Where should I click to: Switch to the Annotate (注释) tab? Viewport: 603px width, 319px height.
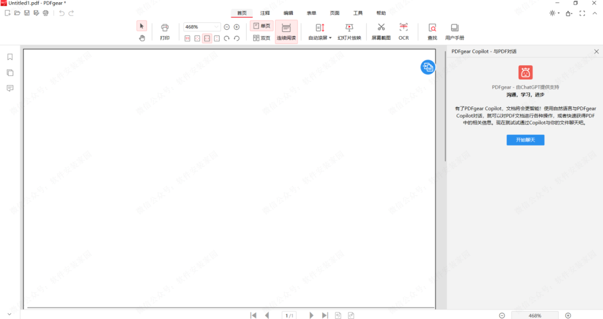point(265,13)
